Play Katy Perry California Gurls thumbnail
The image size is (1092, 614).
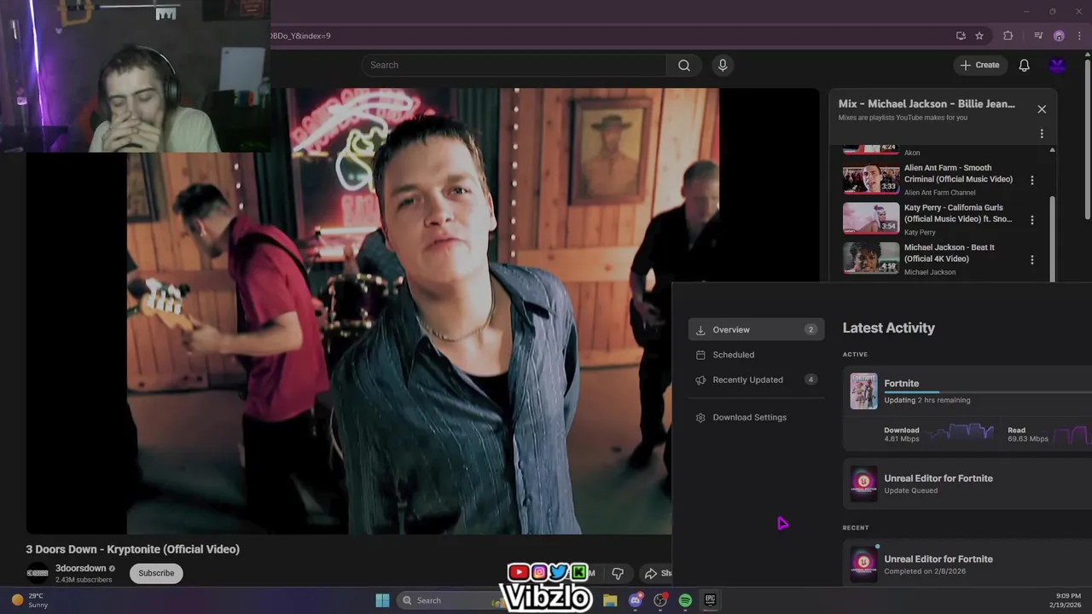point(871,219)
